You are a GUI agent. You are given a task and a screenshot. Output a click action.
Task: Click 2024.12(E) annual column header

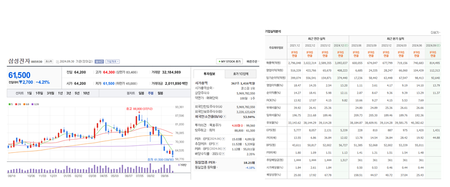(x=341, y=45)
